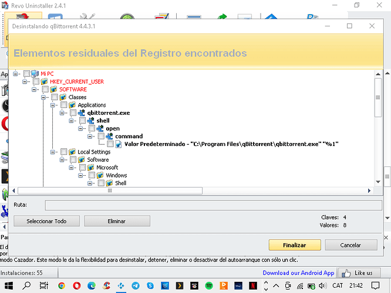Tick the Classes checkbox

(x=55, y=97)
